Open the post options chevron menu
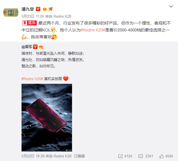178x161 pixels. point(171,7)
